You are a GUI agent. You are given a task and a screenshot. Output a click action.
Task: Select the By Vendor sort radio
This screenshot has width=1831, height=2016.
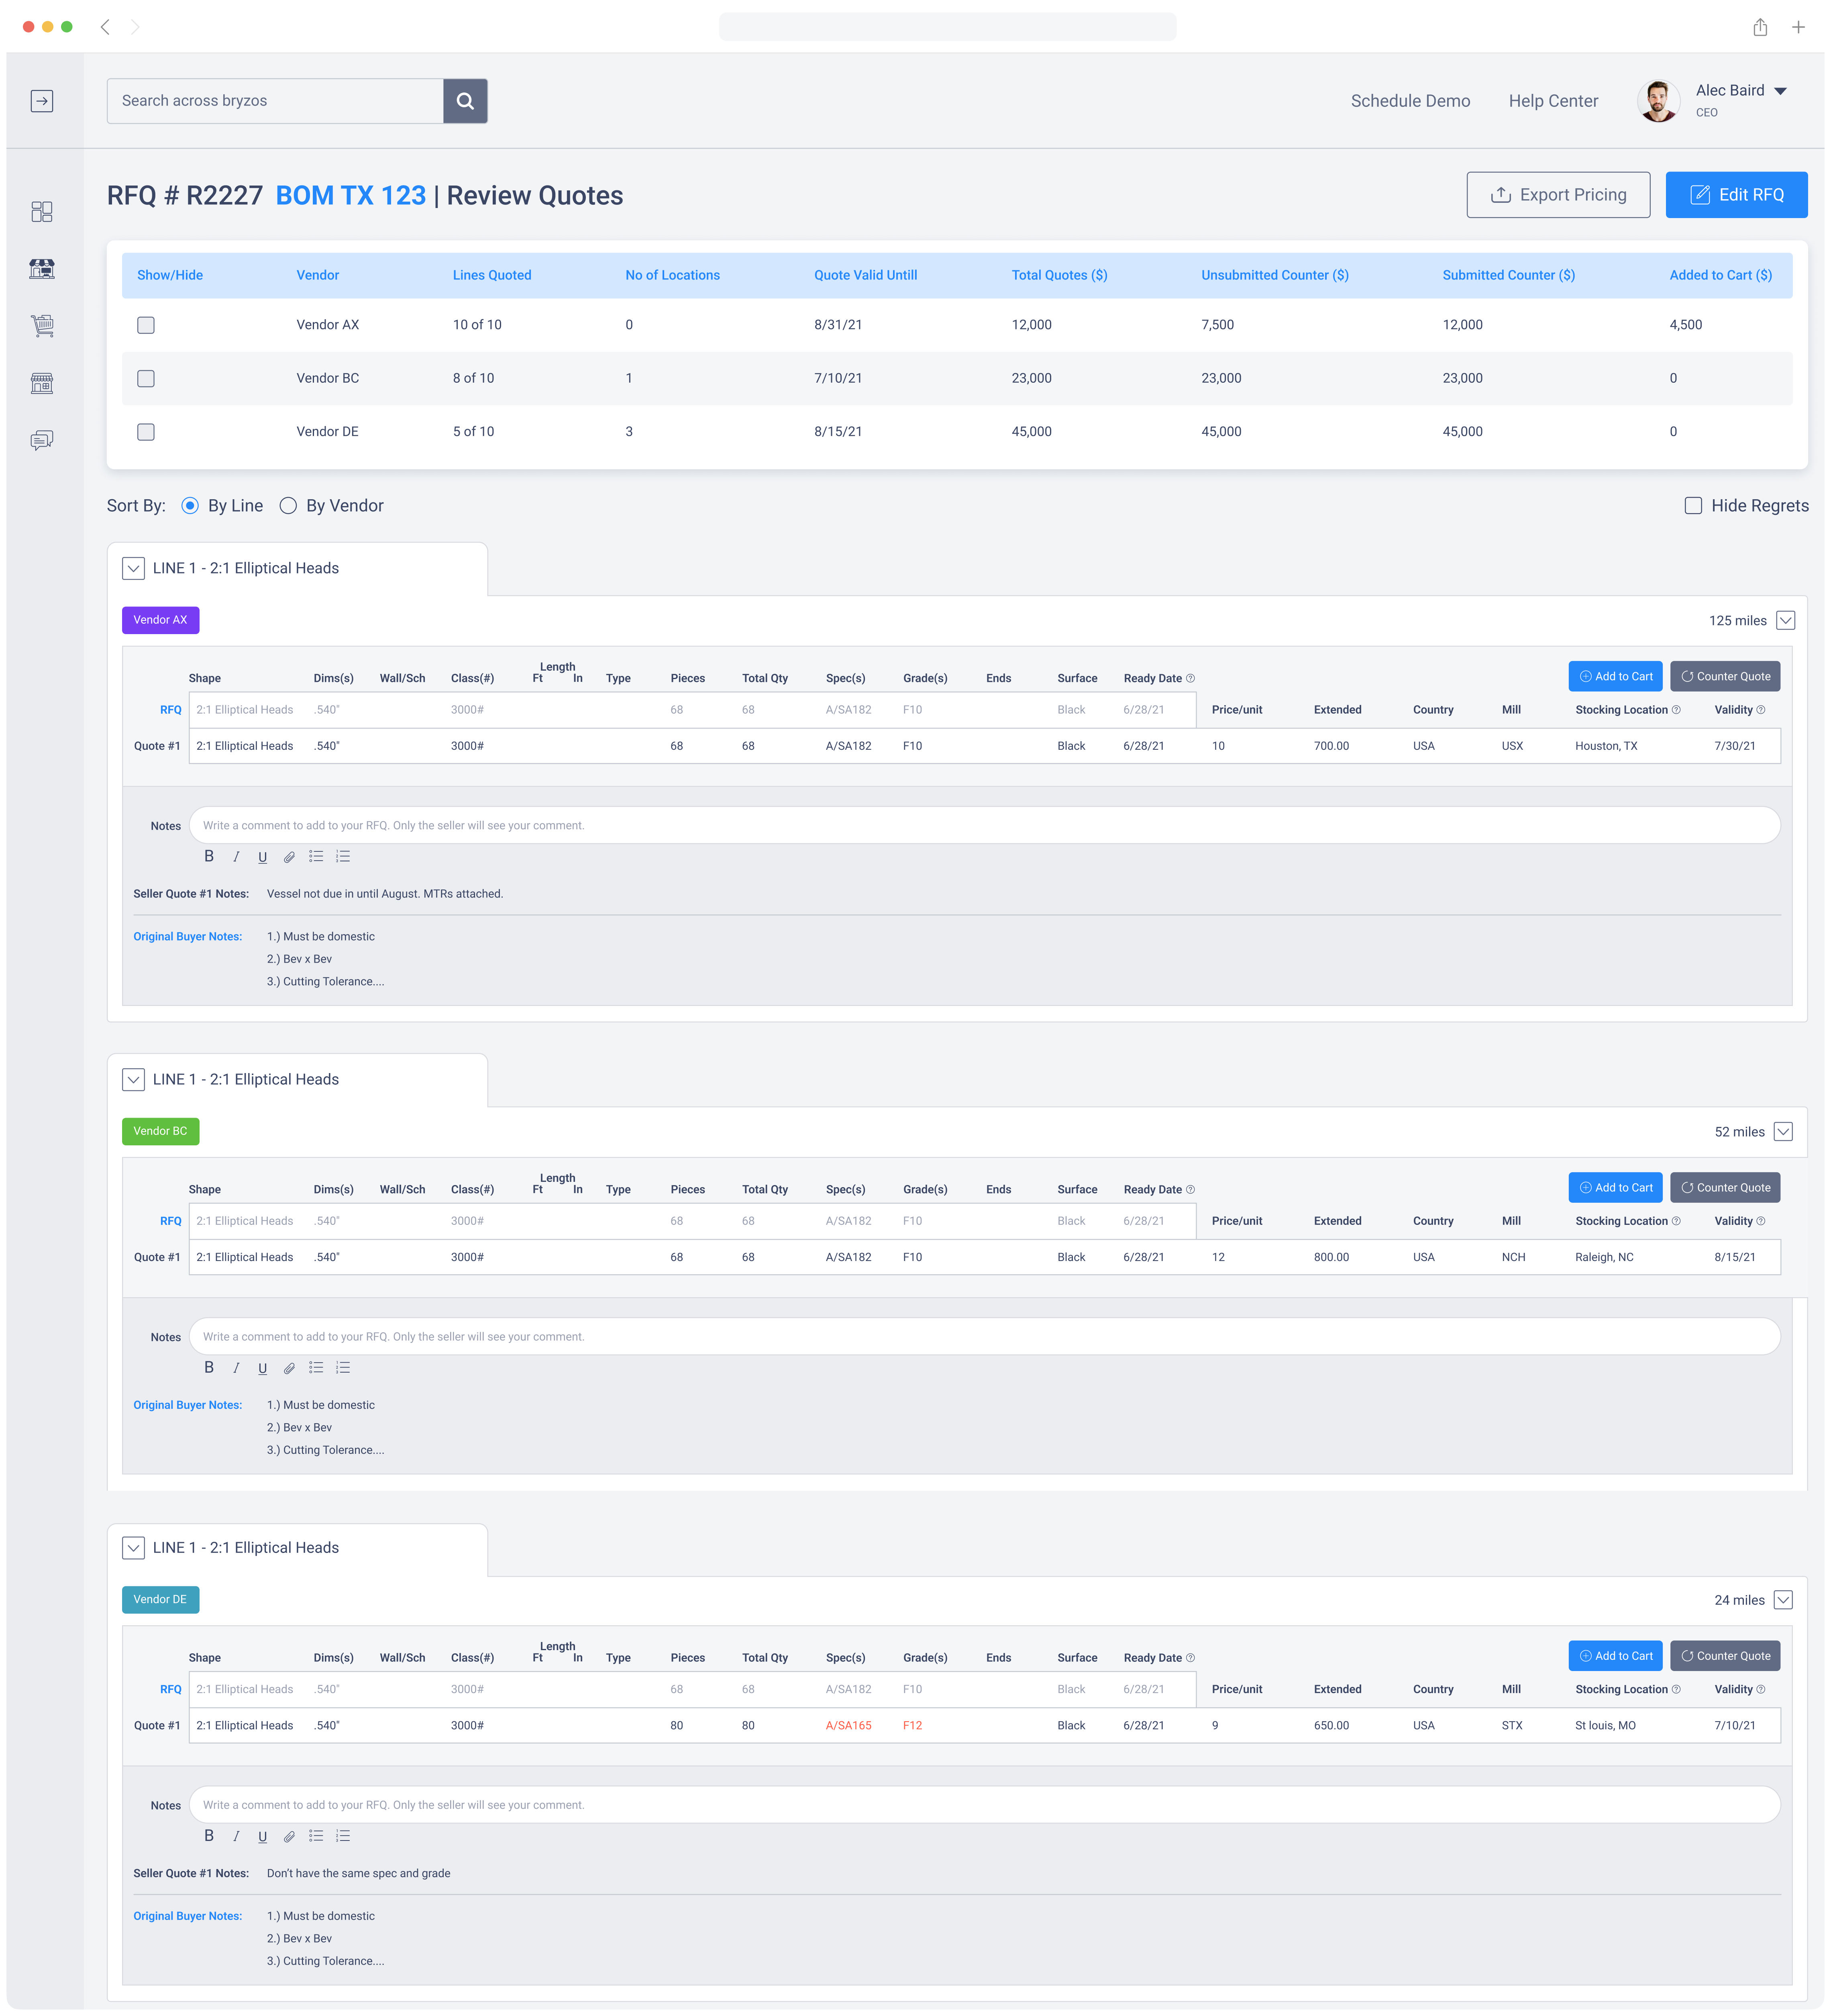click(x=288, y=506)
